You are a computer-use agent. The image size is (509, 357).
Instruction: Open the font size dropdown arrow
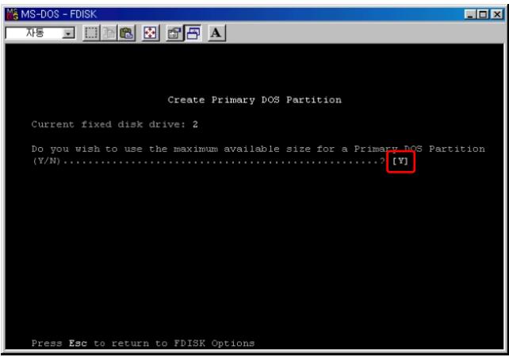click(x=68, y=33)
